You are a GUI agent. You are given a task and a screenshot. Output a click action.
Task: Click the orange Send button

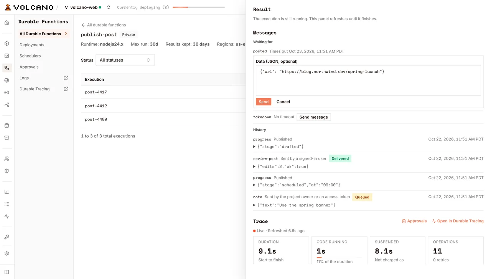[x=264, y=102]
